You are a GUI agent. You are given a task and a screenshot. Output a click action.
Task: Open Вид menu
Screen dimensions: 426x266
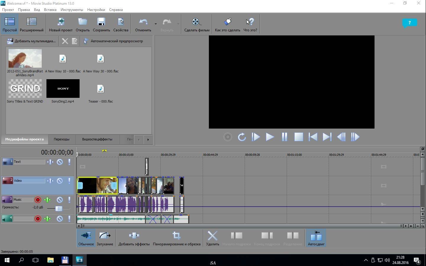[x=37, y=9]
